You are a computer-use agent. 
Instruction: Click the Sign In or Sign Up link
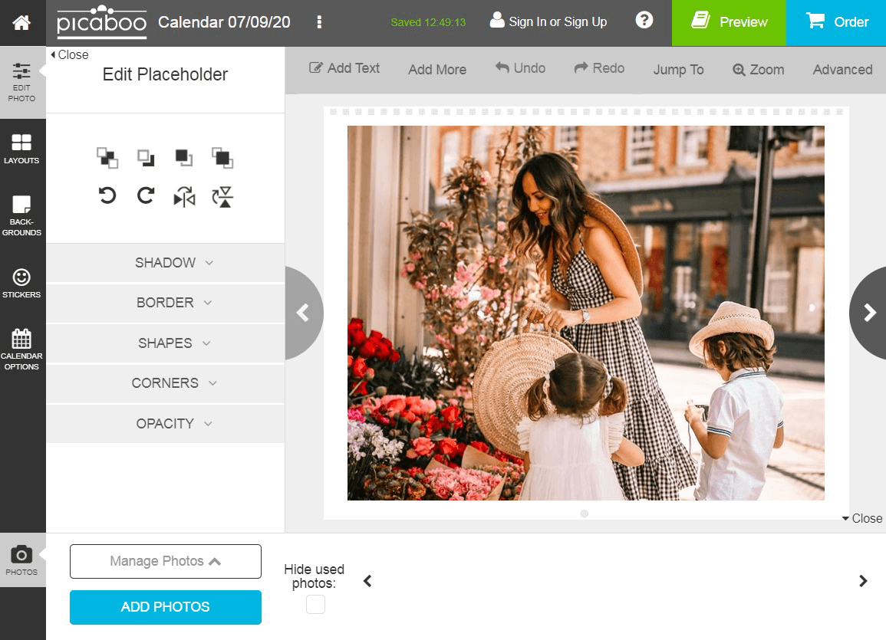(x=548, y=22)
